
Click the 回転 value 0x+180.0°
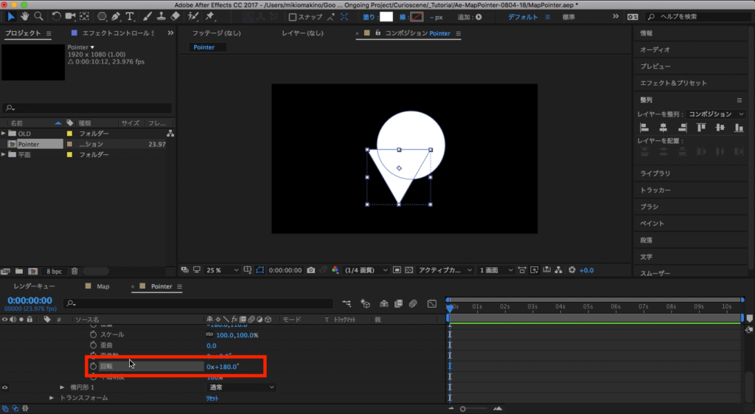click(x=223, y=366)
